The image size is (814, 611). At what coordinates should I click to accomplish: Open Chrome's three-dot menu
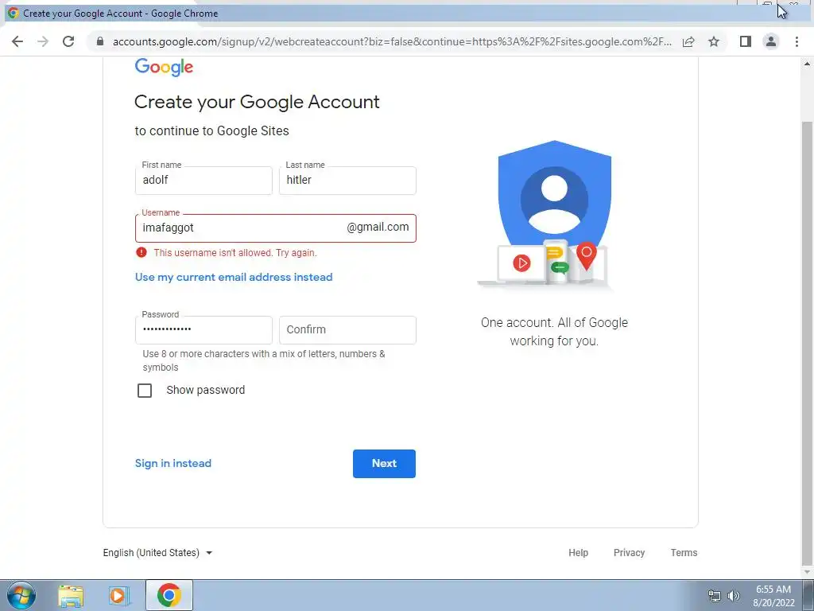pyautogui.click(x=797, y=41)
